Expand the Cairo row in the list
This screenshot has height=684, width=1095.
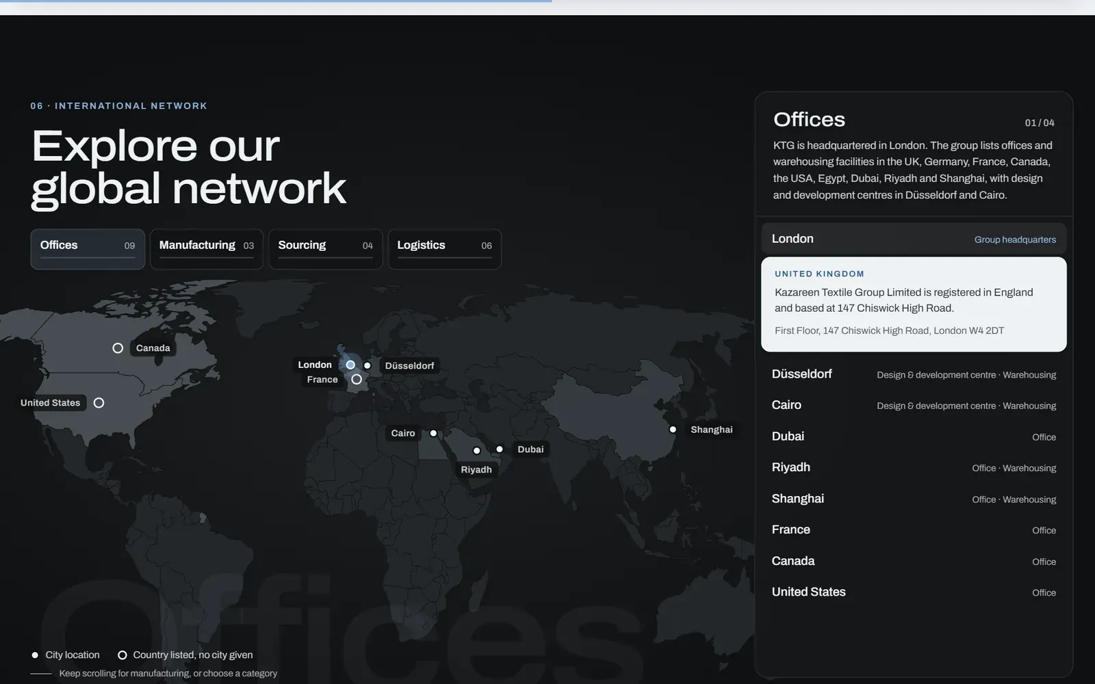[914, 405]
